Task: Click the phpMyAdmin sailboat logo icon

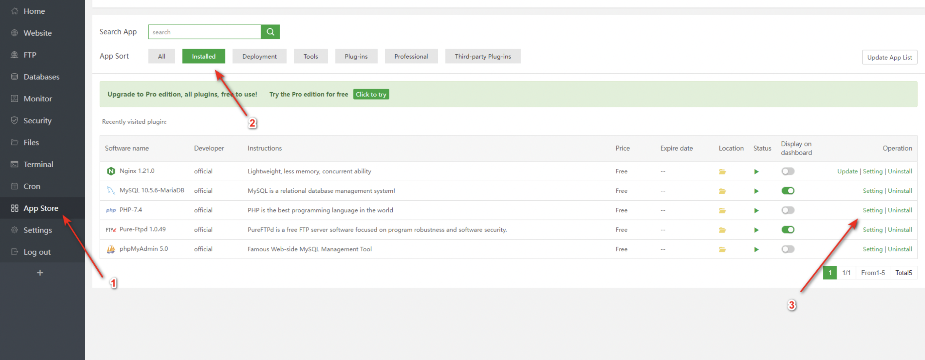Action: pyautogui.click(x=111, y=249)
